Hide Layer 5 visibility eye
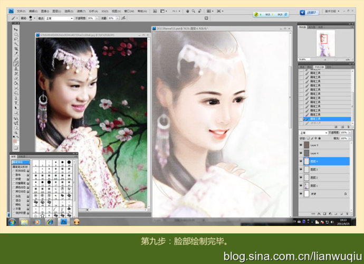 301,145
